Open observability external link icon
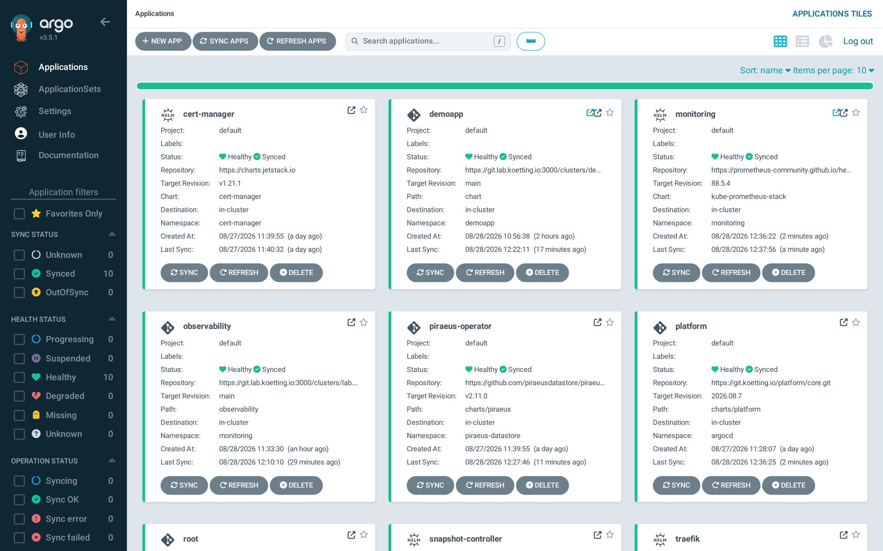Screen dimensions: 883x551 pos(351,323)
